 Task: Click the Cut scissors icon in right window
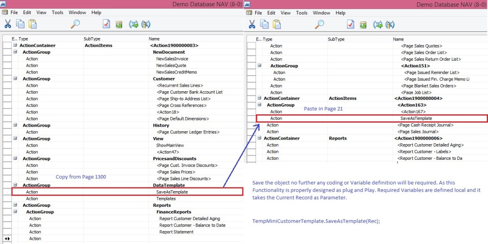coord(251,24)
